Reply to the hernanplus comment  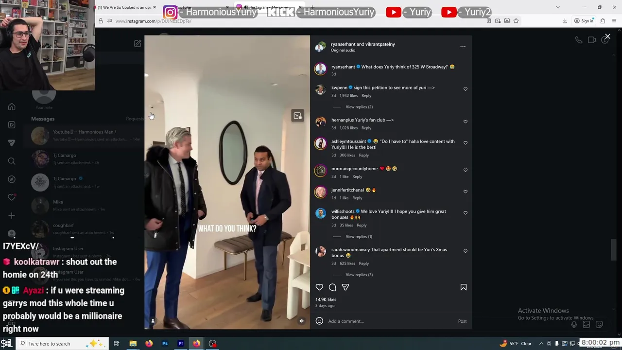366,128
